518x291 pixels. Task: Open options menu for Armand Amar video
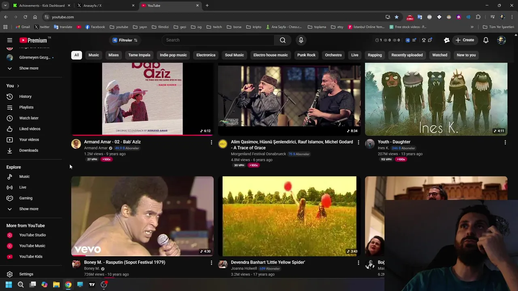[211, 142]
